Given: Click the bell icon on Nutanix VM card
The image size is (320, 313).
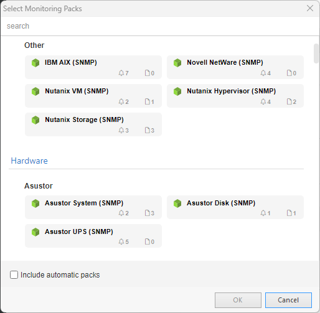Looking at the screenshot, I should pyautogui.click(x=121, y=101).
